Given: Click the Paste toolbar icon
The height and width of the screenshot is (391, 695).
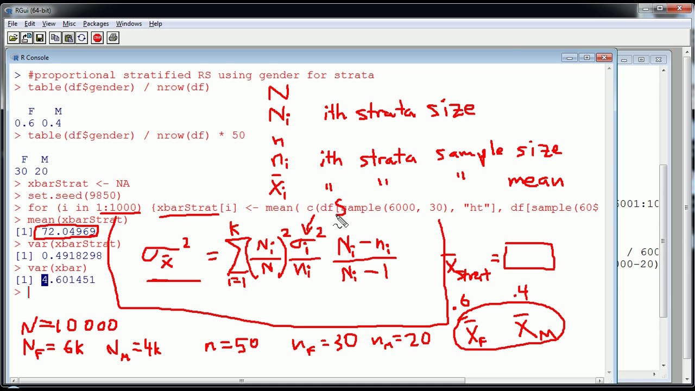Looking at the screenshot, I should [68, 37].
